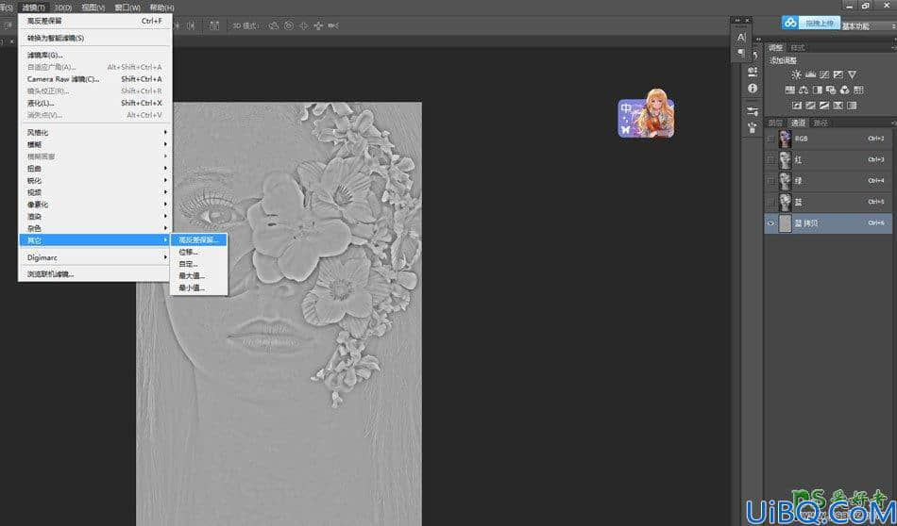Switch to the 图层 tab
897x526 pixels.
pyautogui.click(x=775, y=123)
